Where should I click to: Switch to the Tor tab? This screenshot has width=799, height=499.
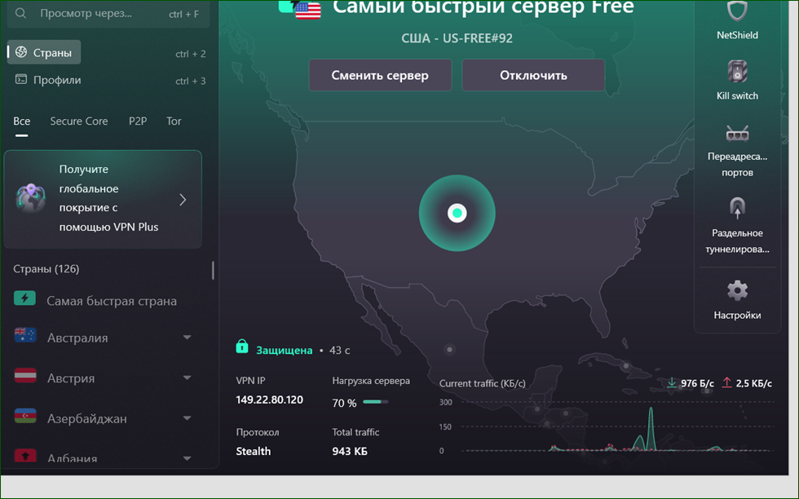(x=174, y=121)
